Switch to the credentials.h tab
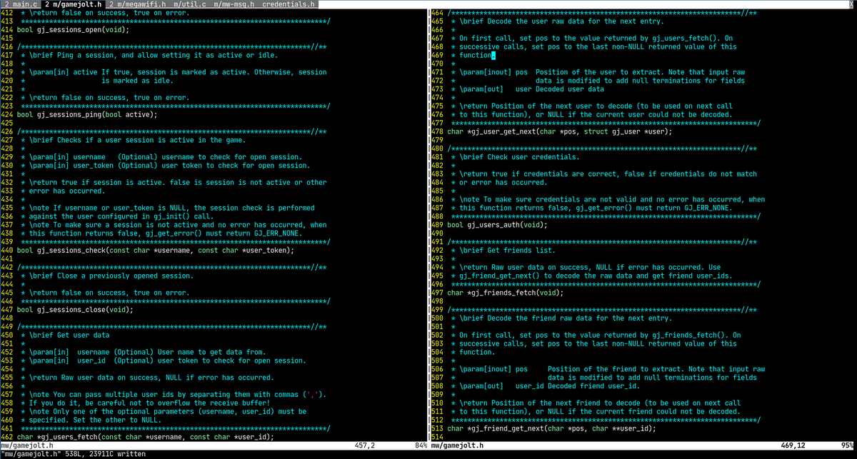 tap(288, 4)
